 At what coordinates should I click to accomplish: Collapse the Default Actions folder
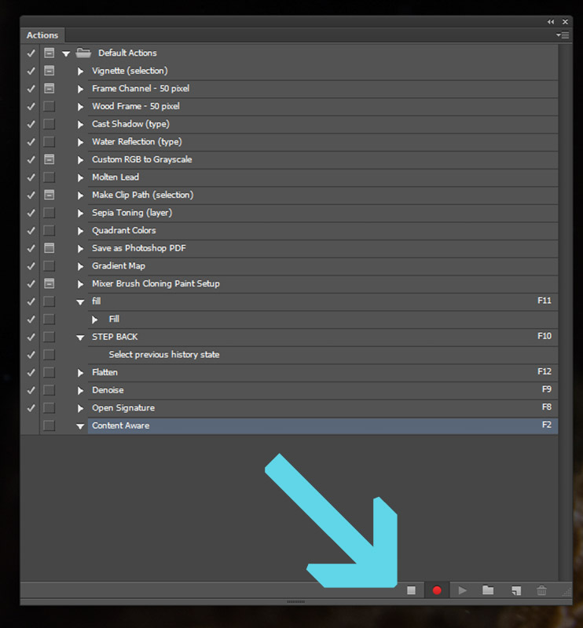[66, 53]
